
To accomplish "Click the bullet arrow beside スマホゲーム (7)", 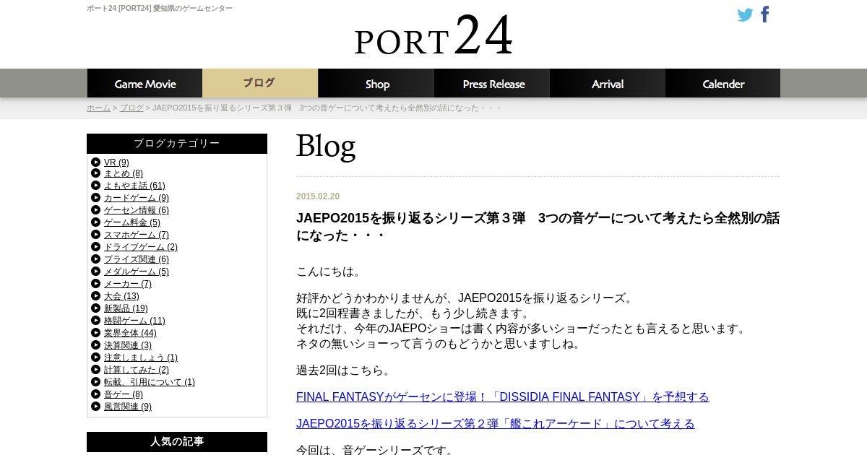I will pyautogui.click(x=95, y=235).
